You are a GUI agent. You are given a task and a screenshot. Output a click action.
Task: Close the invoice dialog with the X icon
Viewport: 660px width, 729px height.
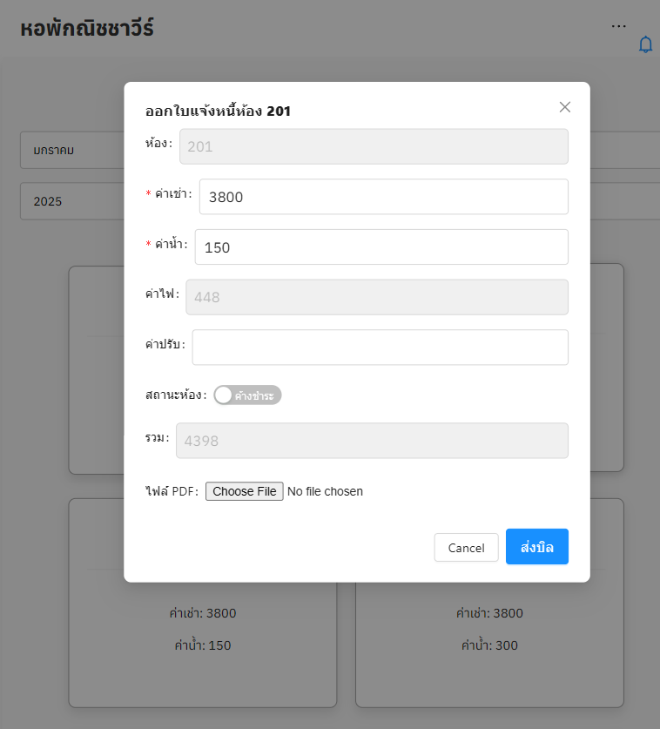[564, 107]
